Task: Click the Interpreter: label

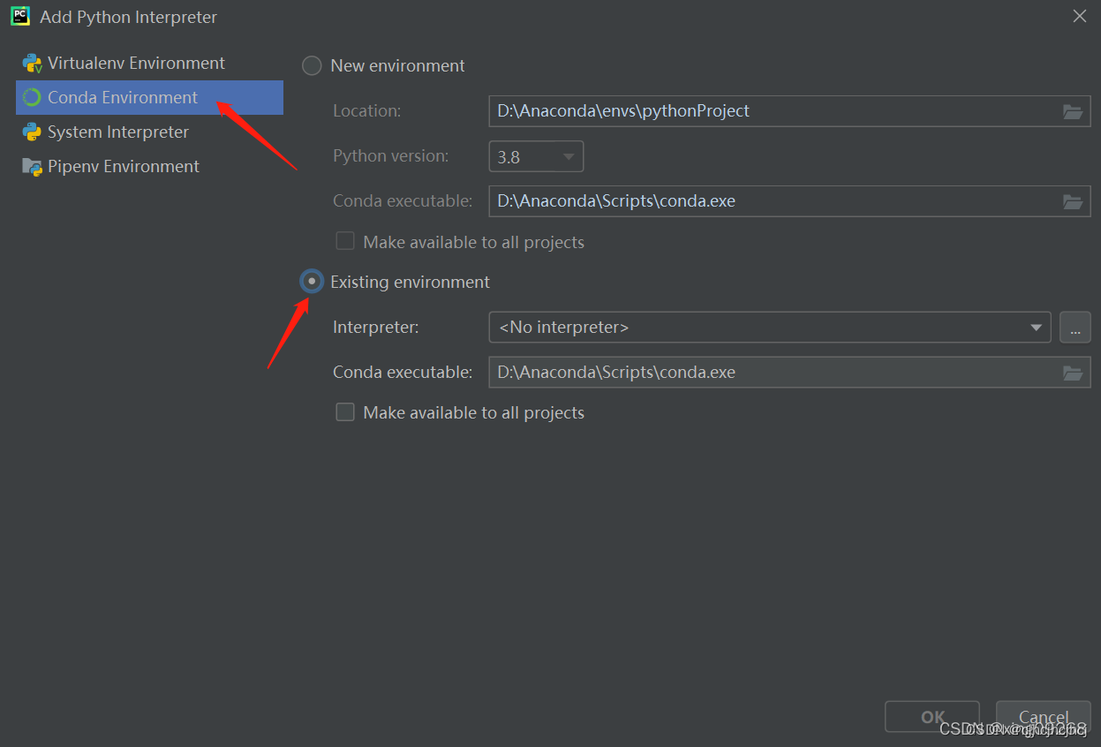Action: 376,328
